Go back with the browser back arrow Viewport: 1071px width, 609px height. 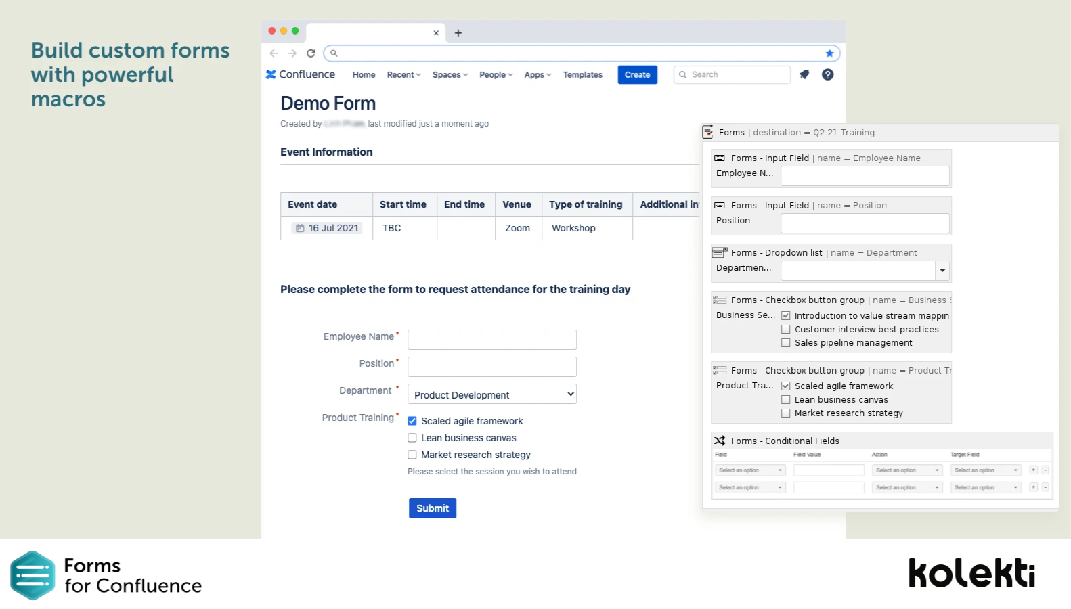274,53
